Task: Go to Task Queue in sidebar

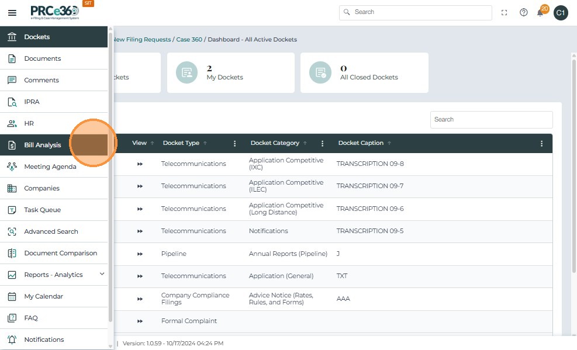Action: click(42, 210)
